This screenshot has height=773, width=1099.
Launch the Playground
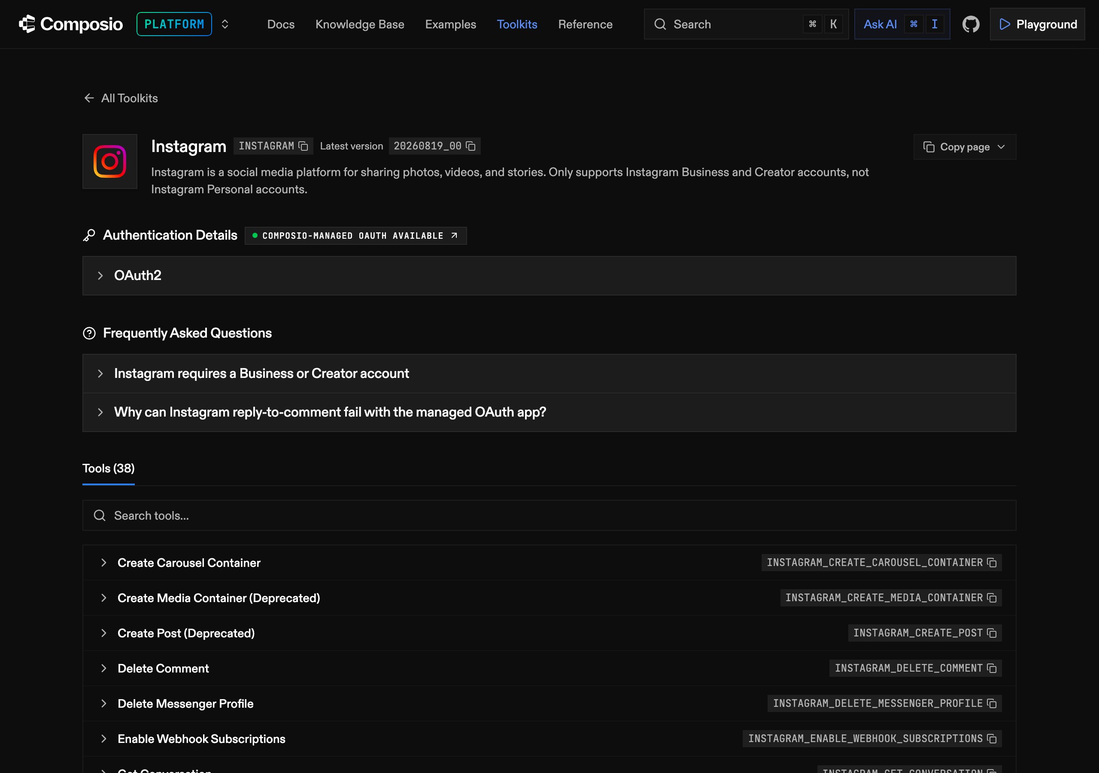point(1037,24)
